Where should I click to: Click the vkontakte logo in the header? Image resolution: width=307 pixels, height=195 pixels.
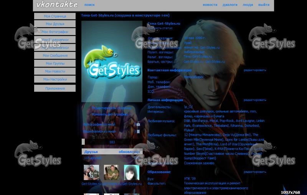point(57,5)
